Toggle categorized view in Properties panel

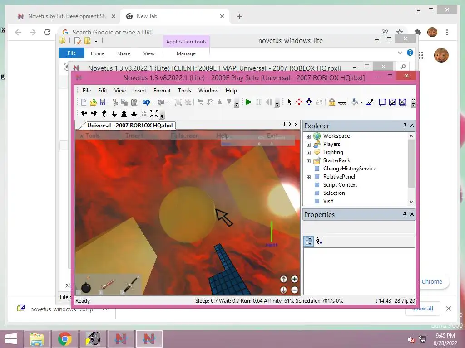309,241
